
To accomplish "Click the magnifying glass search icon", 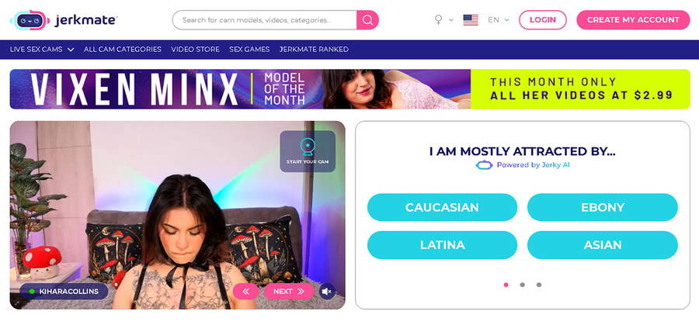I will point(367,20).
